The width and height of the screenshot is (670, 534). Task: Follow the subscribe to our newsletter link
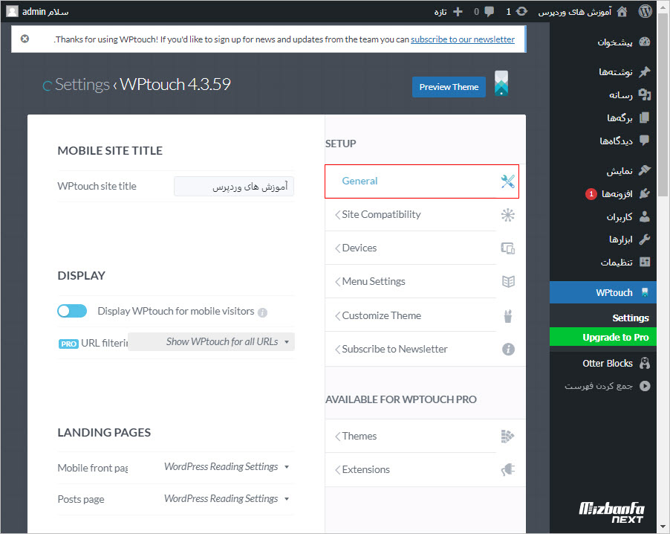(x=463, y=39)
